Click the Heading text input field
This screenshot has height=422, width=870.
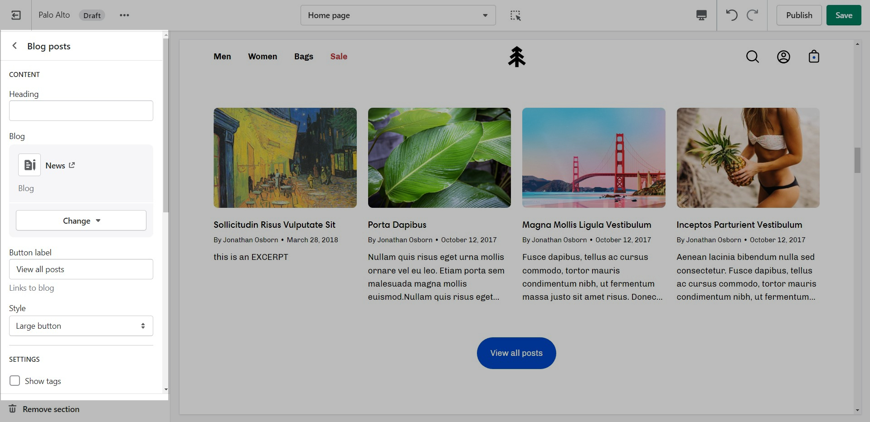tap(81, 111)
